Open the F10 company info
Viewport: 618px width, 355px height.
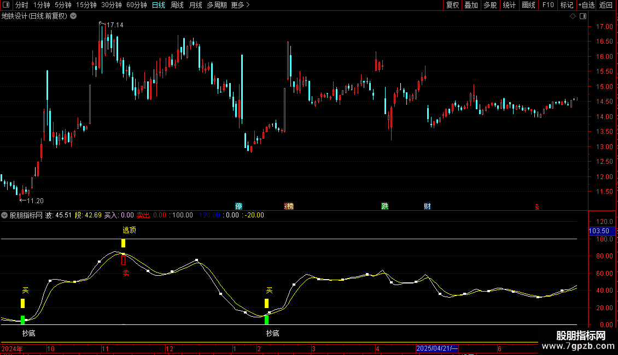tap(548, 5)
